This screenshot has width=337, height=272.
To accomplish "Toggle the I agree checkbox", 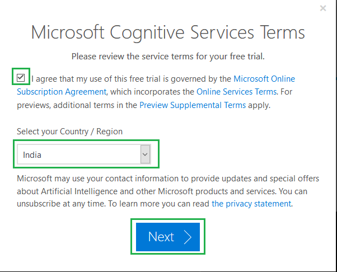I will [x=21, y=77].
